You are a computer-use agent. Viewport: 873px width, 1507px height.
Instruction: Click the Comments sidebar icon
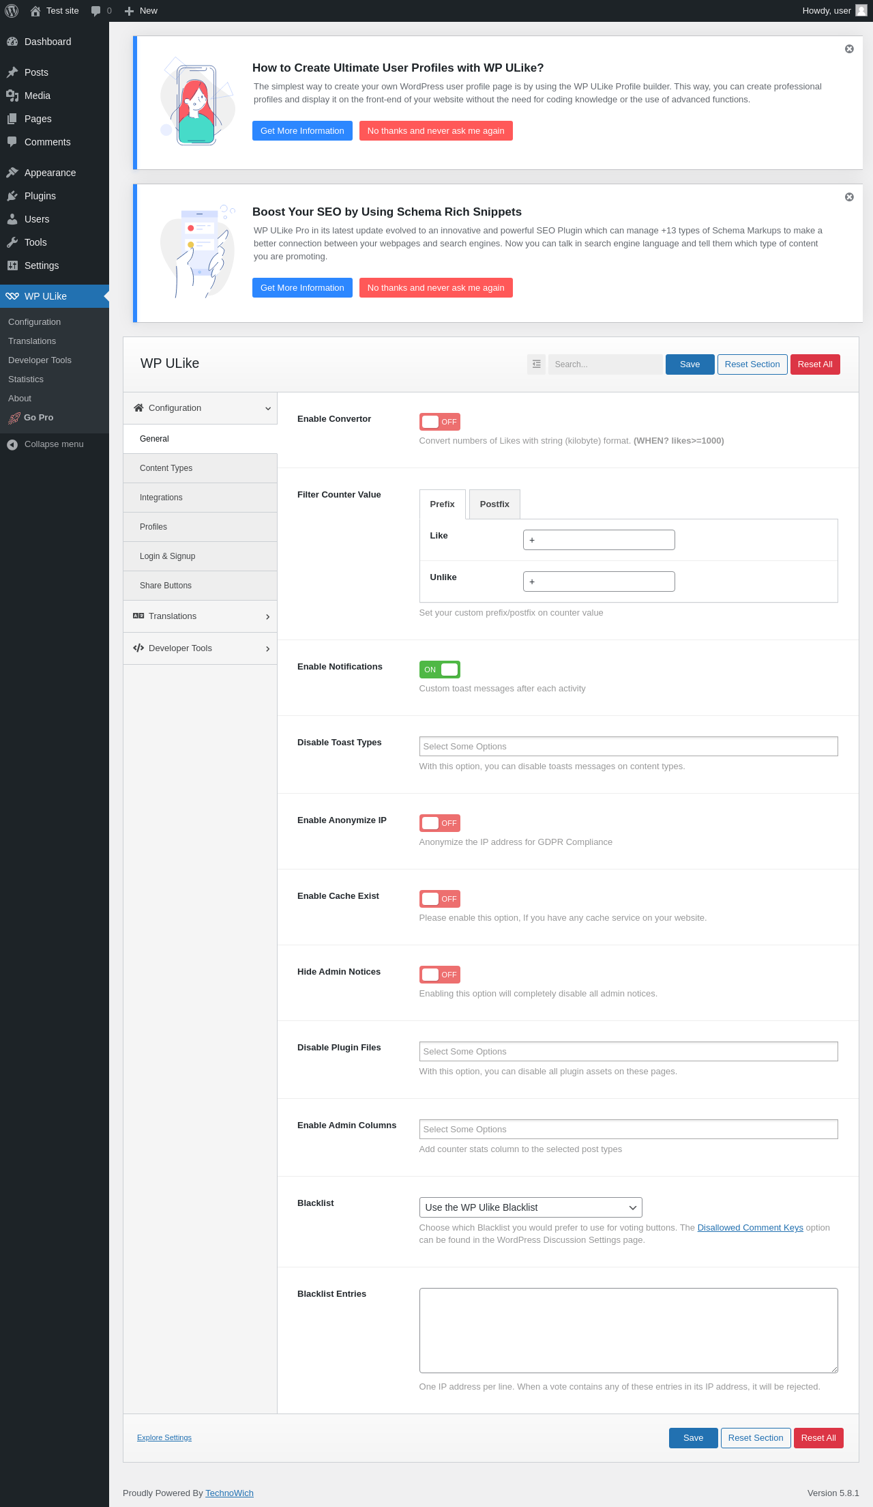click(12, 142)
